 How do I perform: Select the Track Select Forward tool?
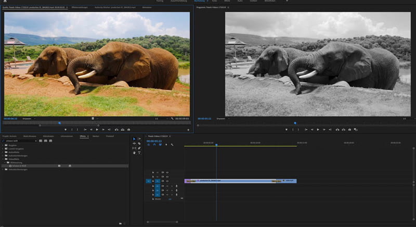(x=139, y=139)
